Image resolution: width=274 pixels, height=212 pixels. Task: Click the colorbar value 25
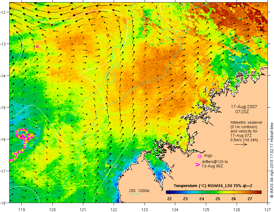click(218, 199)
